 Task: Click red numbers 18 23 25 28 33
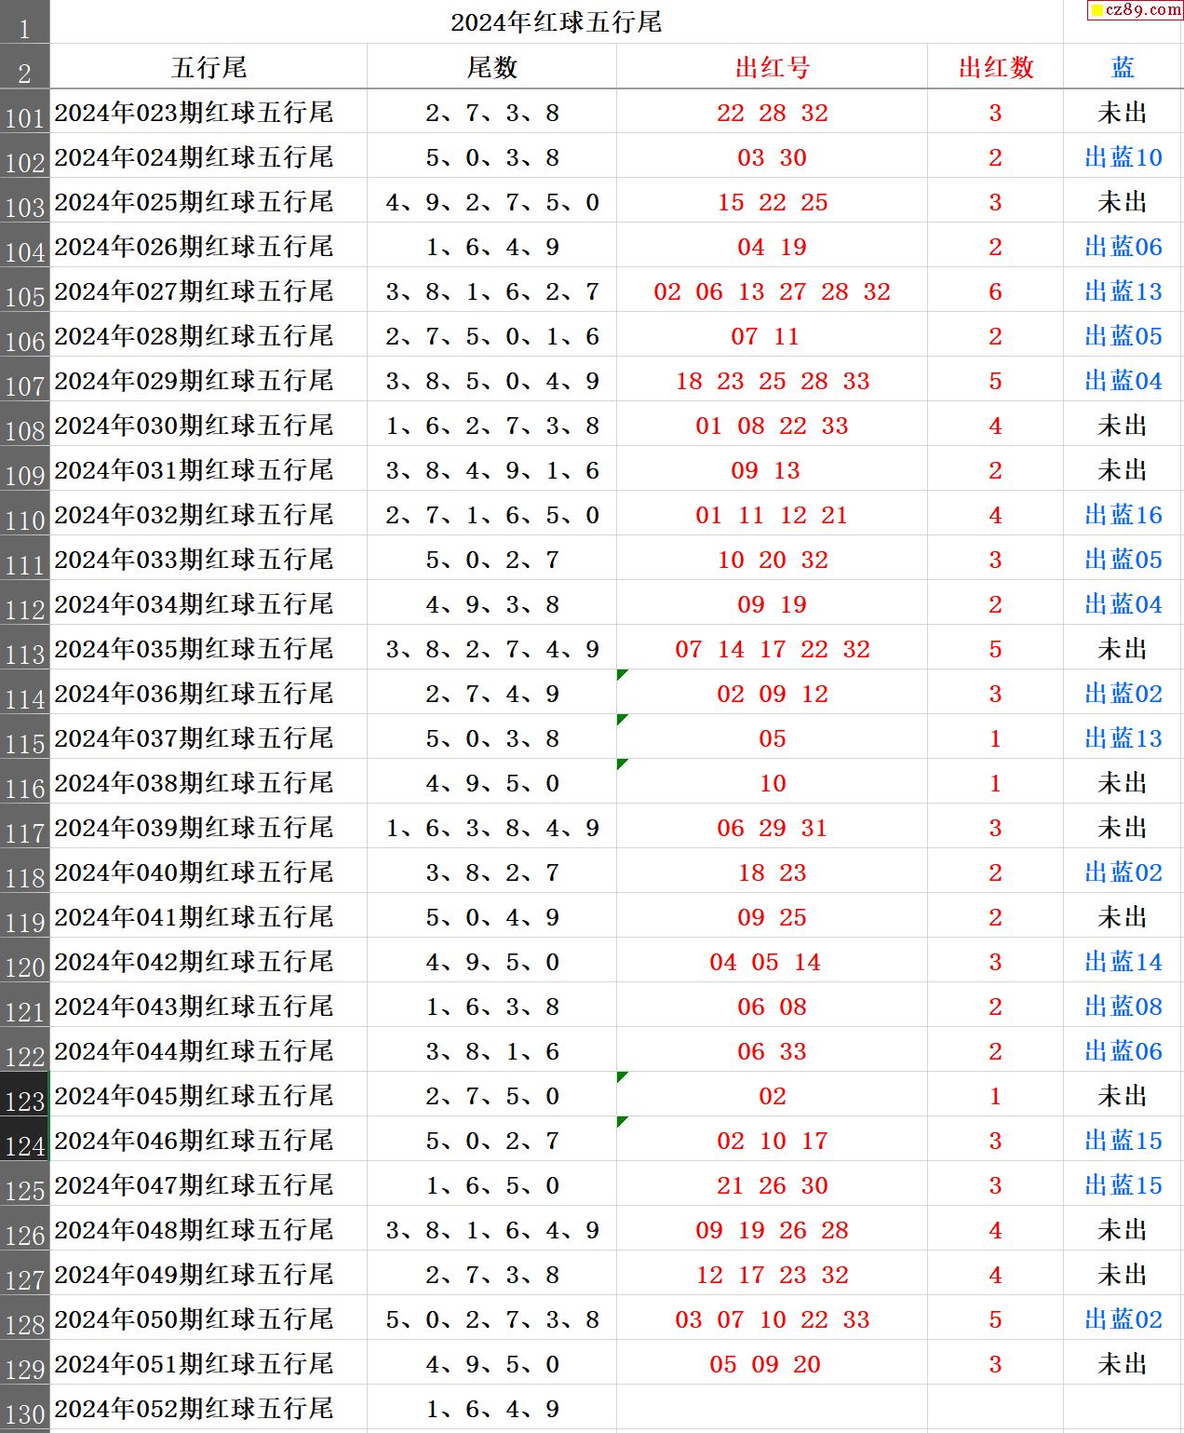coord(772,381)
